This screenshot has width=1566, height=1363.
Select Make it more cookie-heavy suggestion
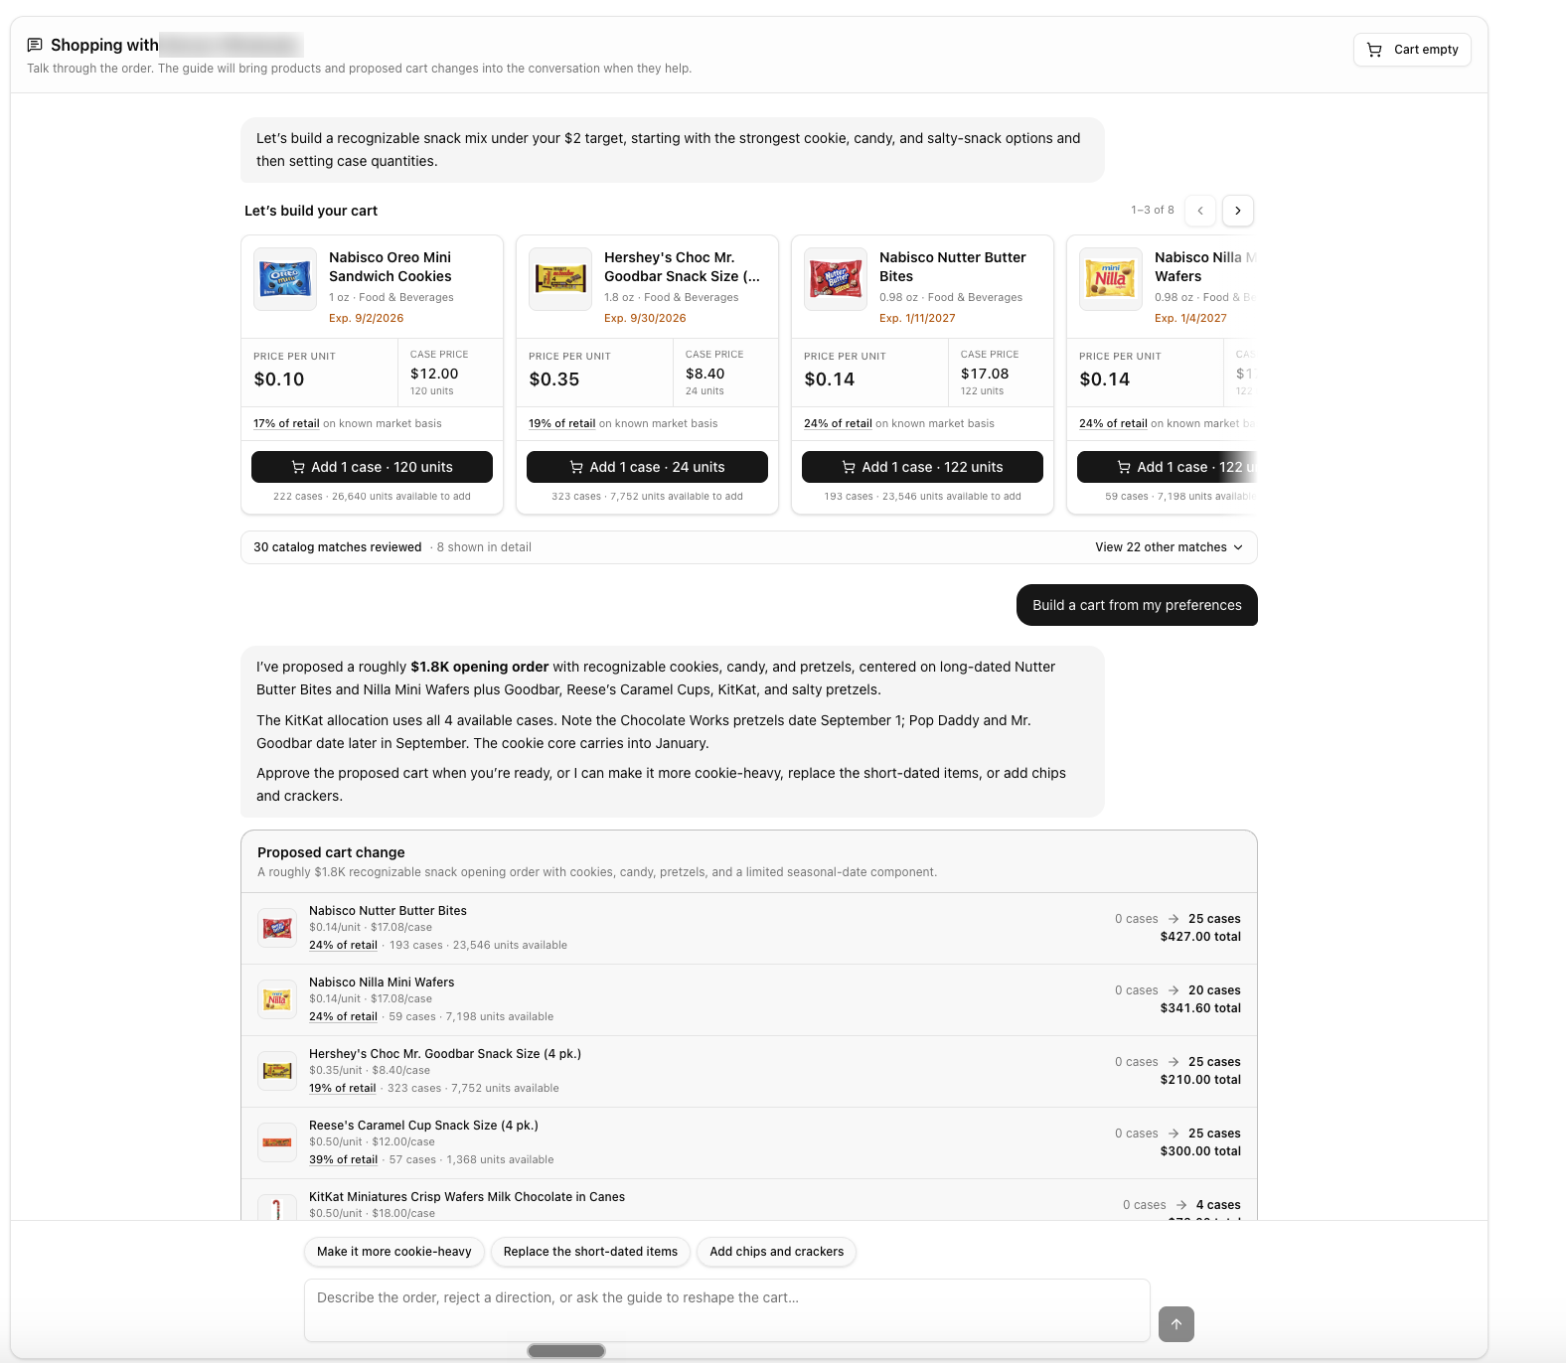pyautogui.click(x=394, y=1252)
